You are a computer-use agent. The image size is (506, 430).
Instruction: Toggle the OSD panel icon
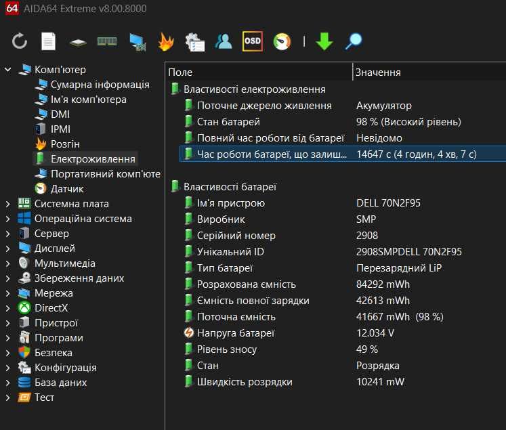253,41
